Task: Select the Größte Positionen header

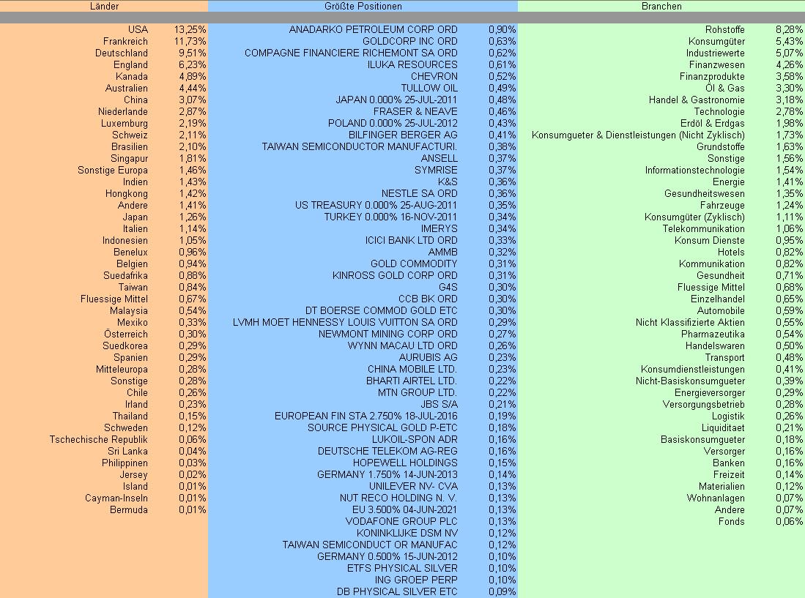Action: click(x=363, y=6)
